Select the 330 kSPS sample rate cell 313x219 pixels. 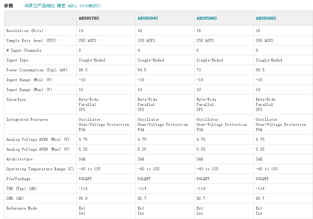146,41
